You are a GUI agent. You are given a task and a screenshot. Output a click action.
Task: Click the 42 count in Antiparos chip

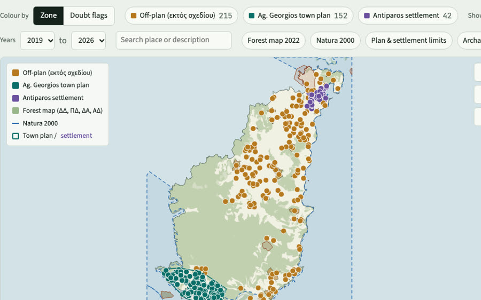(x=447, y=15)
